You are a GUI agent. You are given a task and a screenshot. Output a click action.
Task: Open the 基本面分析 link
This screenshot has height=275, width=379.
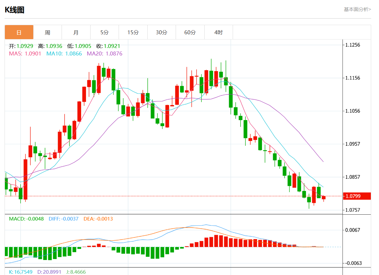point(357,9)
